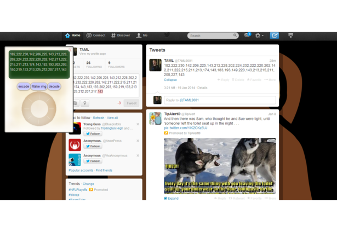Viewport: 337px width, 232px height.
Task: Click the Make img button
Action: tap(39, 86)
